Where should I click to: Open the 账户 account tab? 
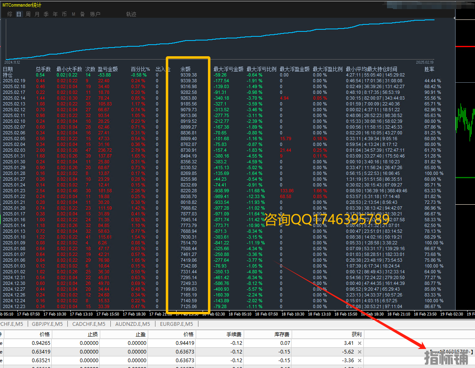(x=95, y=14)
